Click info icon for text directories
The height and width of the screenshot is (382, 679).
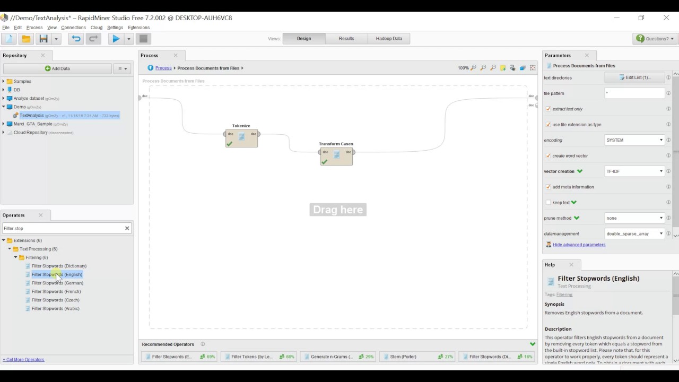(x=668, y=77)
